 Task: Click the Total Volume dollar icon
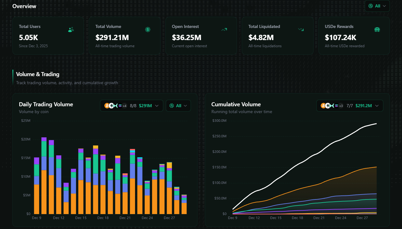coord(148,30)
